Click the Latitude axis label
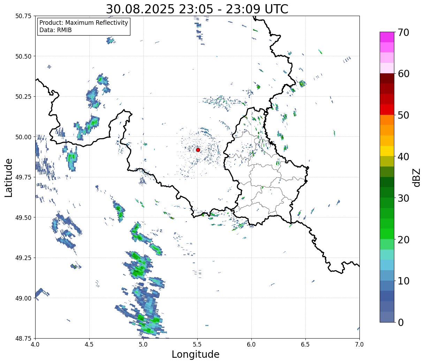The height and width of the screenshot is (363, 425). (9, 177)
